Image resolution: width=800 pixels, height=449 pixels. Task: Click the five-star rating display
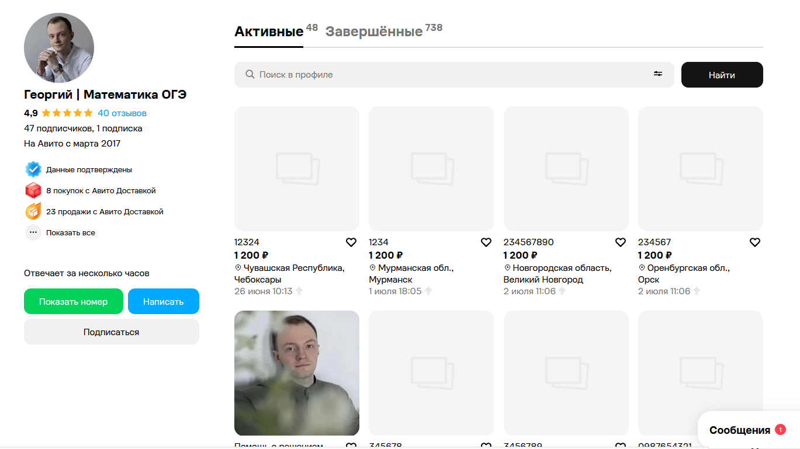click(67, 113)
